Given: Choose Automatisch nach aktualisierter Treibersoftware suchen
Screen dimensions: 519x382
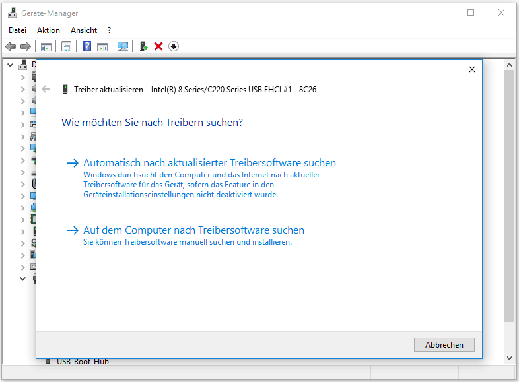Looking at the screenshot, I should coord(209,163).
